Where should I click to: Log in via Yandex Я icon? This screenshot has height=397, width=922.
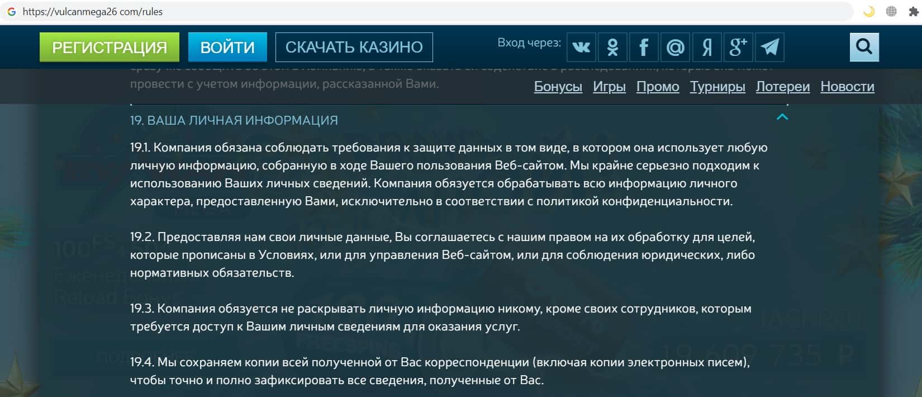pos(706,47)
